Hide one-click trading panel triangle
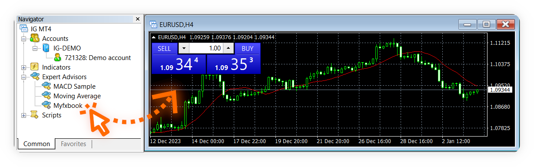 point(154,37)
